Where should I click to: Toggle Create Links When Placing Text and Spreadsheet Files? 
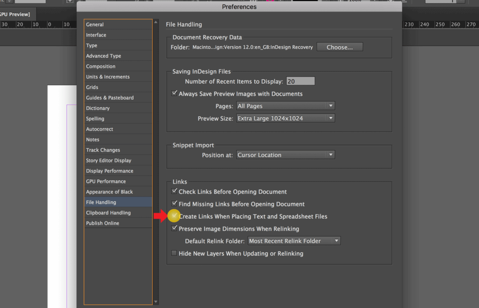pyautogui.click(x=174, y=216)
